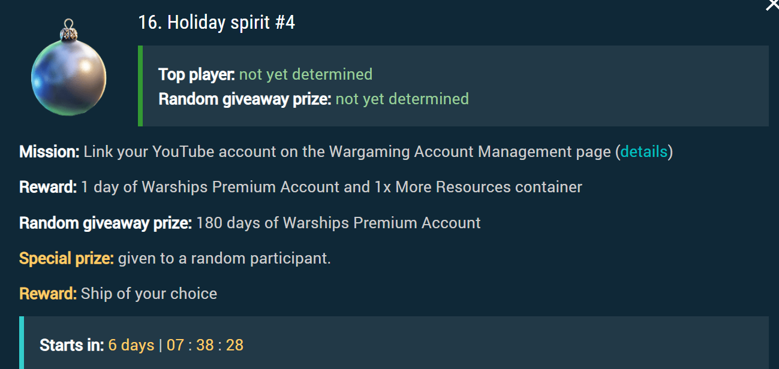Click the "Ship of your choice" text
Screen dimensions: 779x369
tap(149, 294)
